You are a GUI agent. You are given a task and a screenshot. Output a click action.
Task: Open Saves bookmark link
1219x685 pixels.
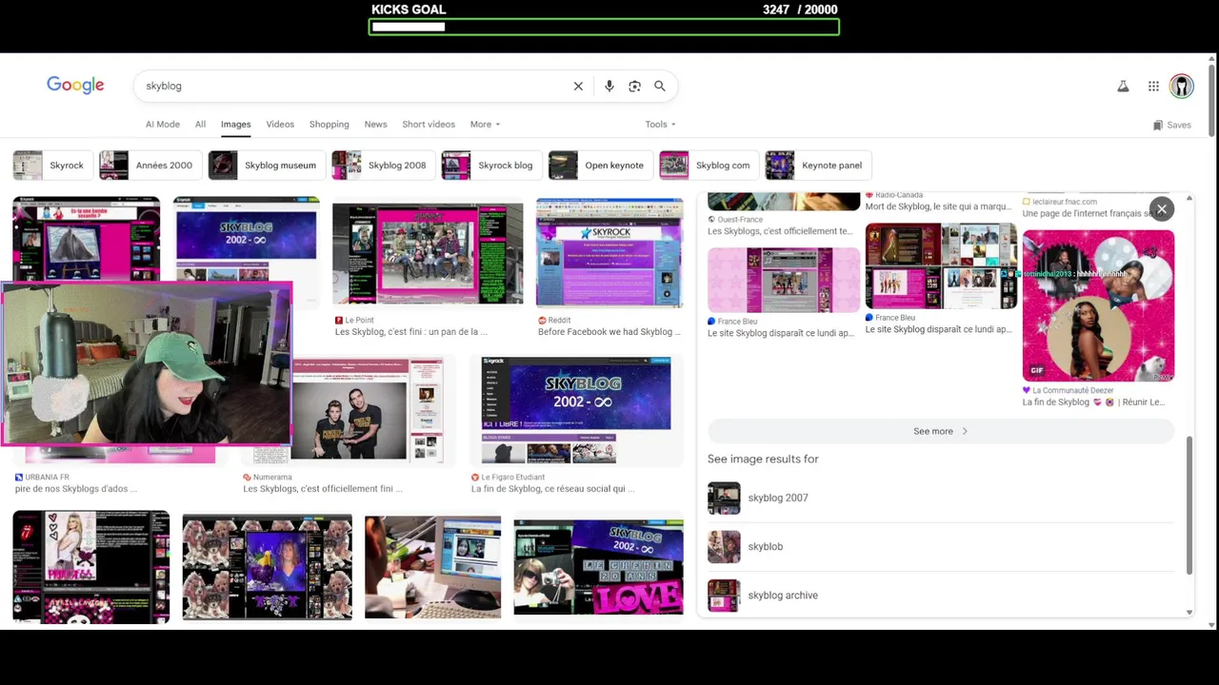(1171, 125)
